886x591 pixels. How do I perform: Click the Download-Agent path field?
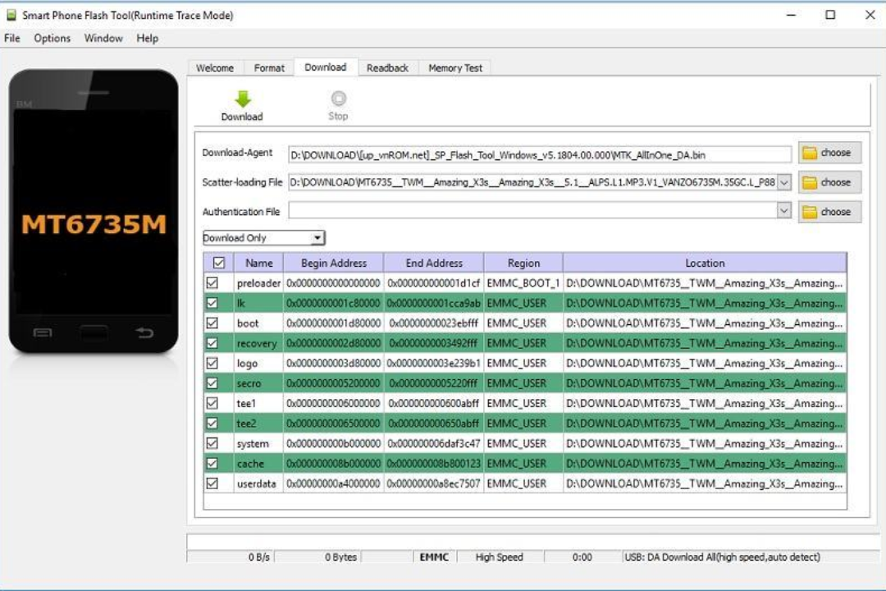(540, 155)
